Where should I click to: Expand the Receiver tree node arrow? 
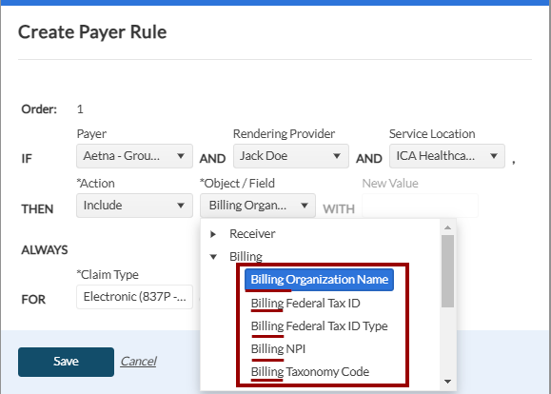coord(213,234)
